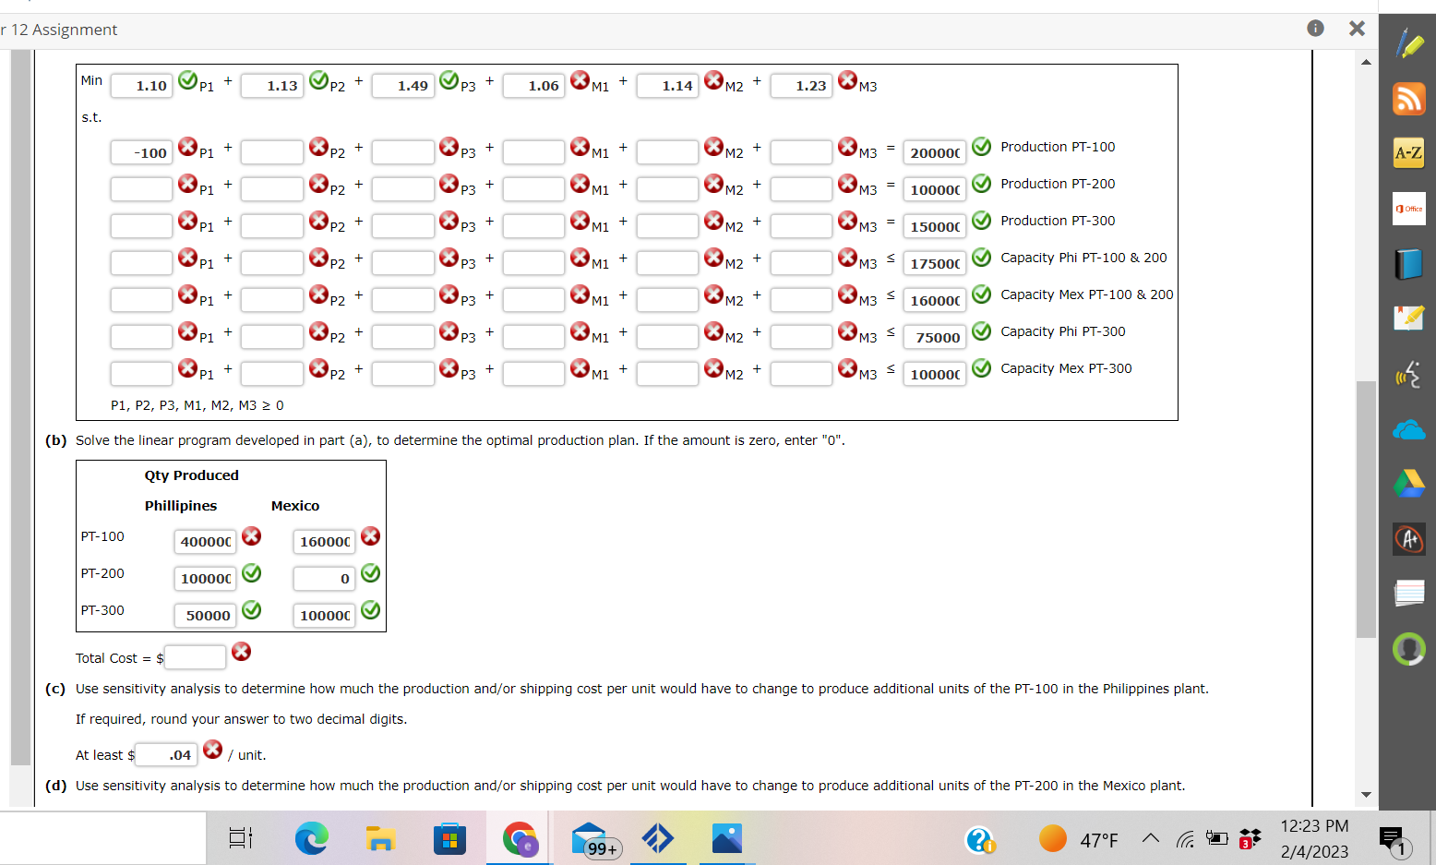
Task: Open the Microsoft Office sidebar icon
Action: [x=1409, y=208]
